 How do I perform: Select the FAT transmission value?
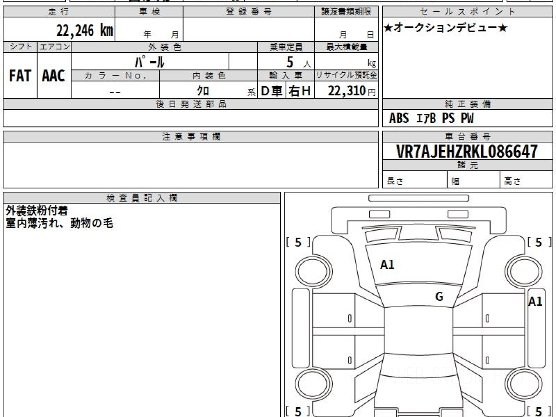click(x=20, y=76)
